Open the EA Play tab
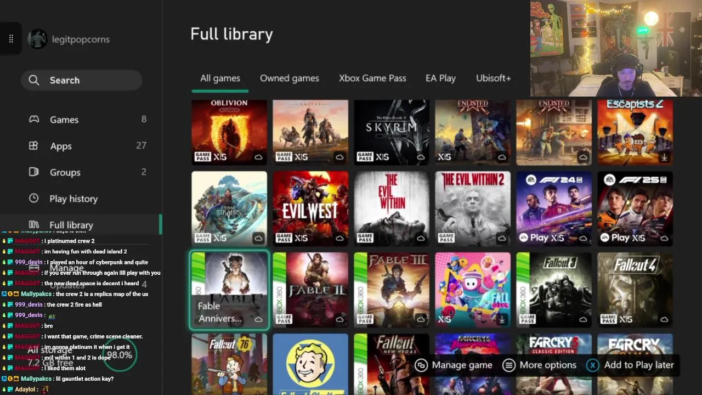This screenshot has width=702, height=395. [x=440, y=78]
